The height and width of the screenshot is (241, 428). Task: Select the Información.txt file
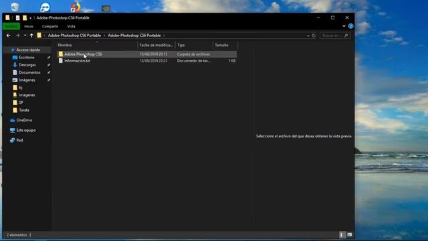click(x=147, y=61)
